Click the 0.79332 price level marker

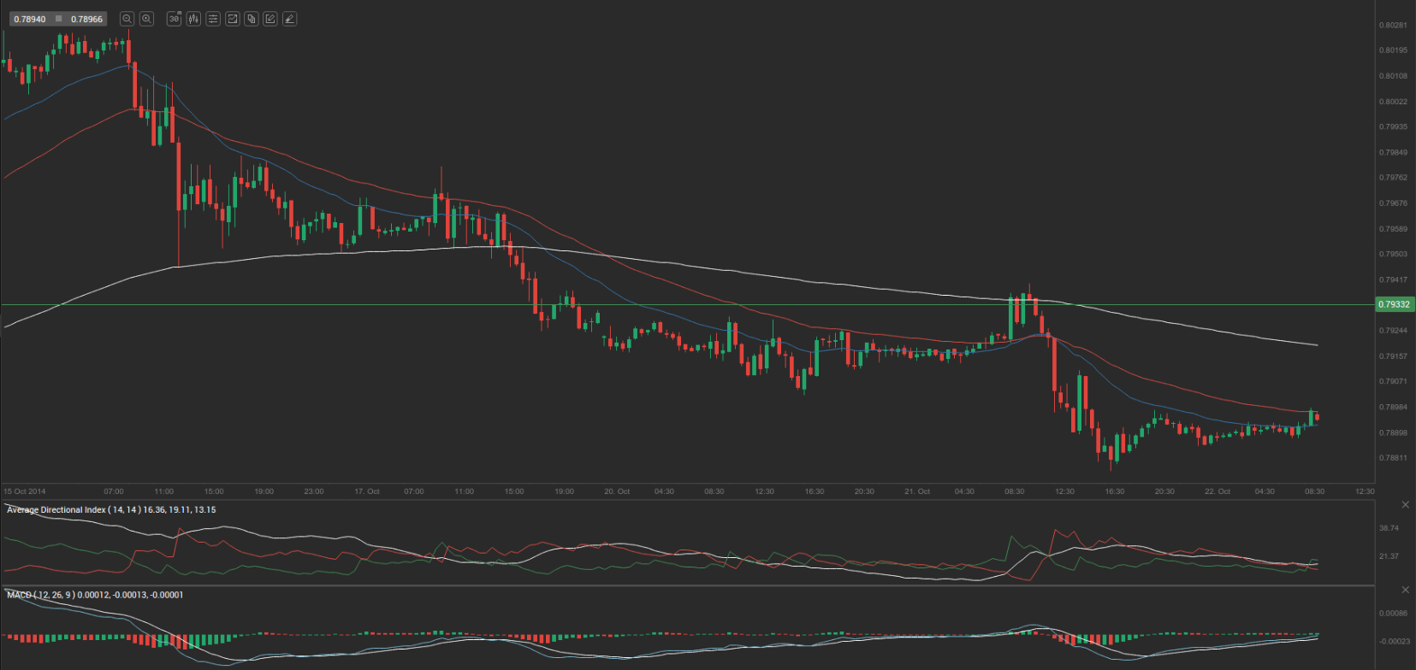1394,304
